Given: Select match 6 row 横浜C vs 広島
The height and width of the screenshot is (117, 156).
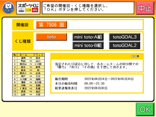Looking at the screenshot, I should pyautogui.click(x=28, y=73).
